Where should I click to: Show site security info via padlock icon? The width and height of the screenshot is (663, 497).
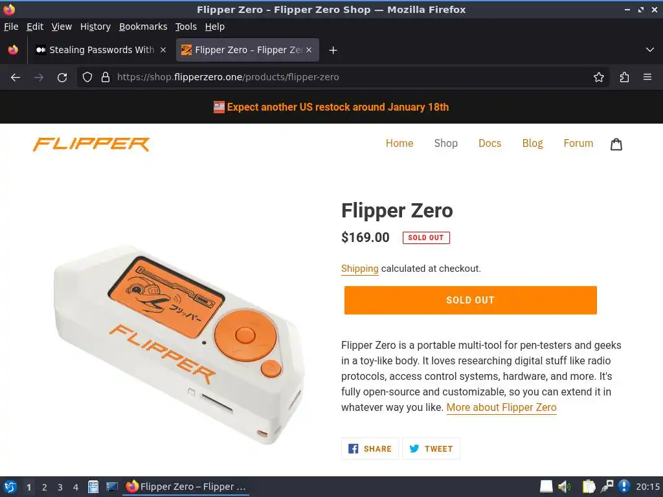[x=106, y=78]
